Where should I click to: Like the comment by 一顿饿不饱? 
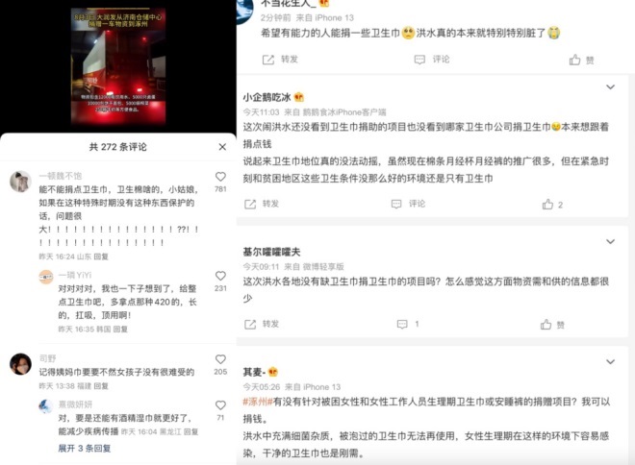(x=220, y=177)
